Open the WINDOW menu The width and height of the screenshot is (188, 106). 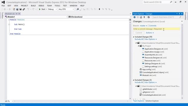coord(73,6)
